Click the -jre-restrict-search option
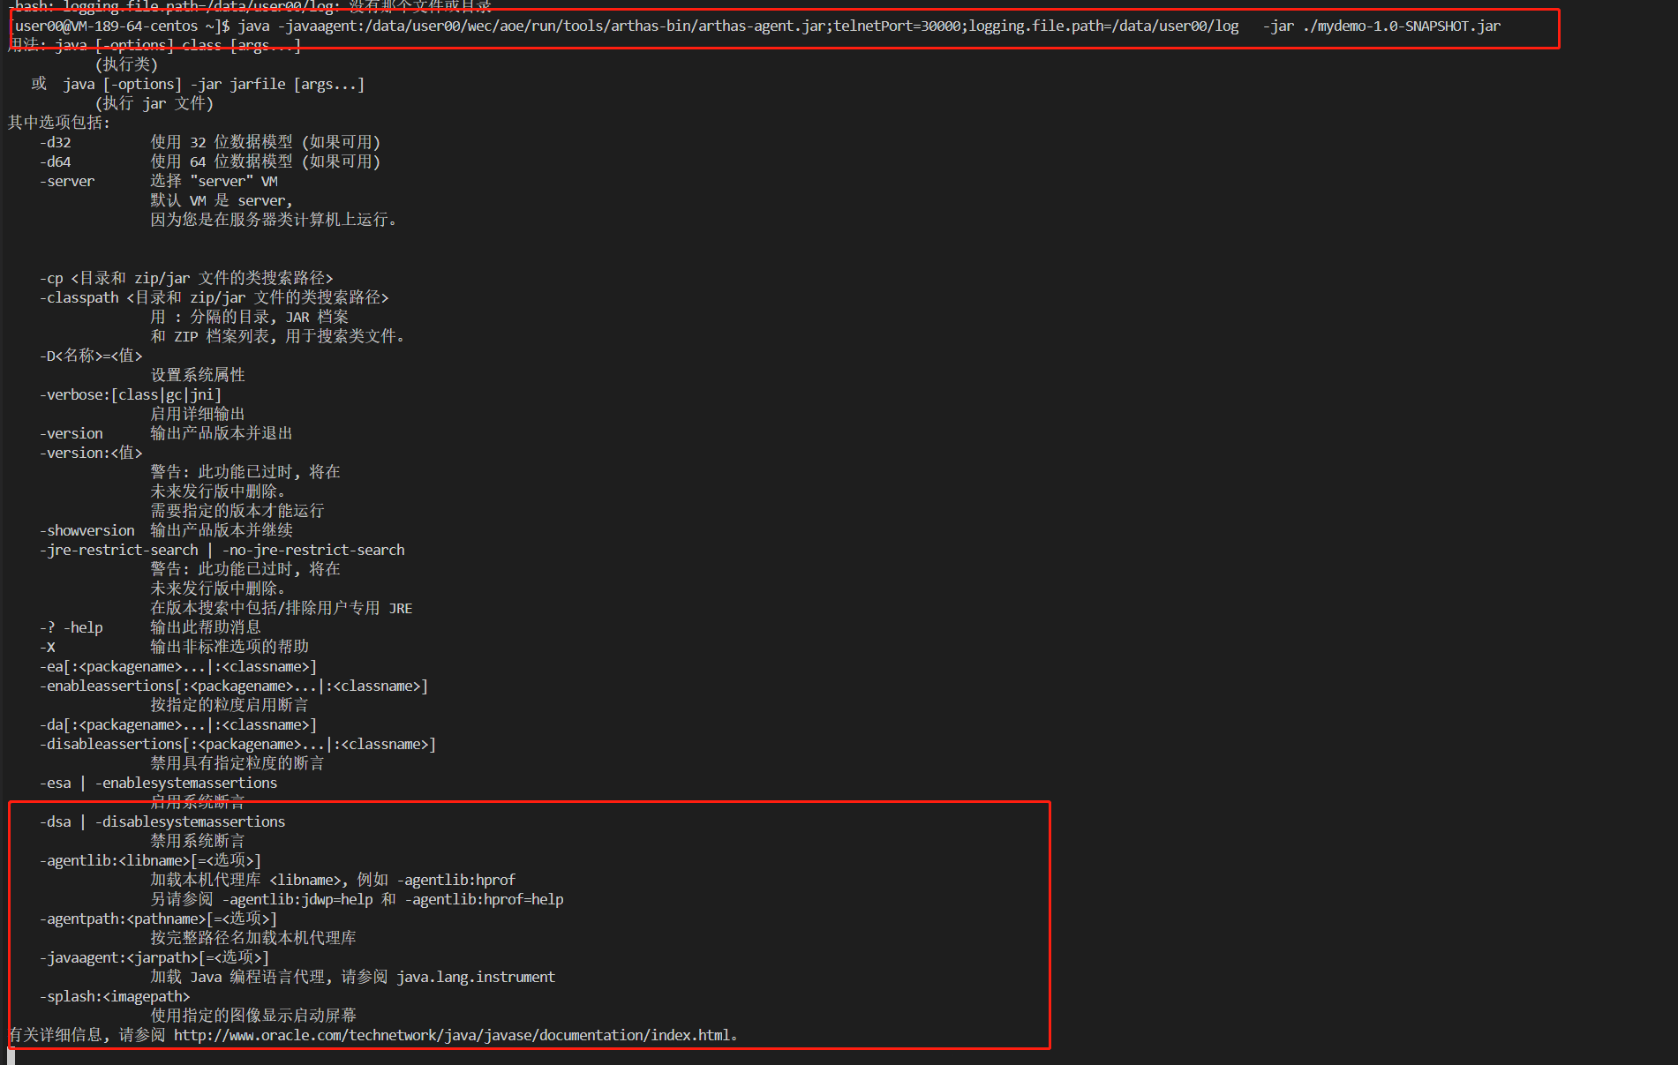 pos(117,549)
